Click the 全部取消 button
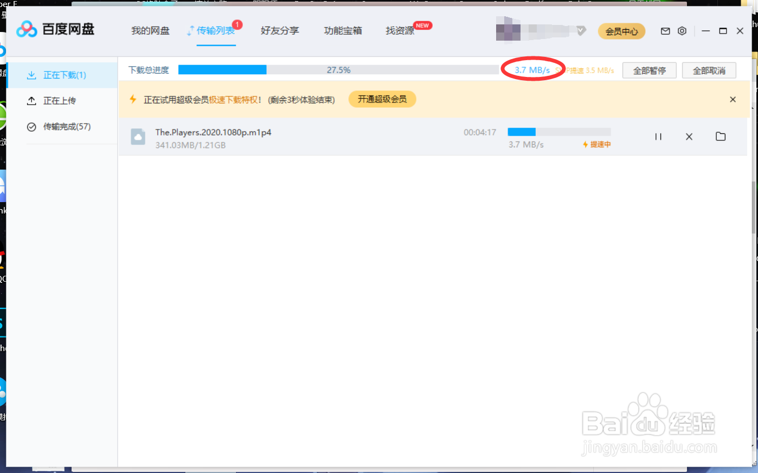This screenshot has width=758, height=473. (709, 70)
